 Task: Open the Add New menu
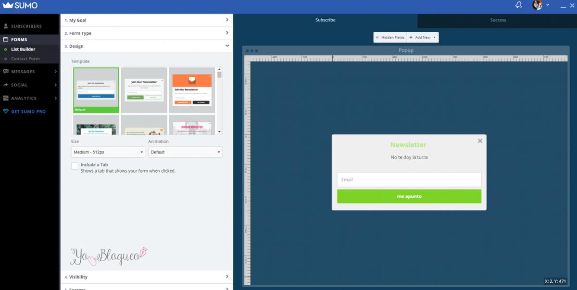coord(423,38)
